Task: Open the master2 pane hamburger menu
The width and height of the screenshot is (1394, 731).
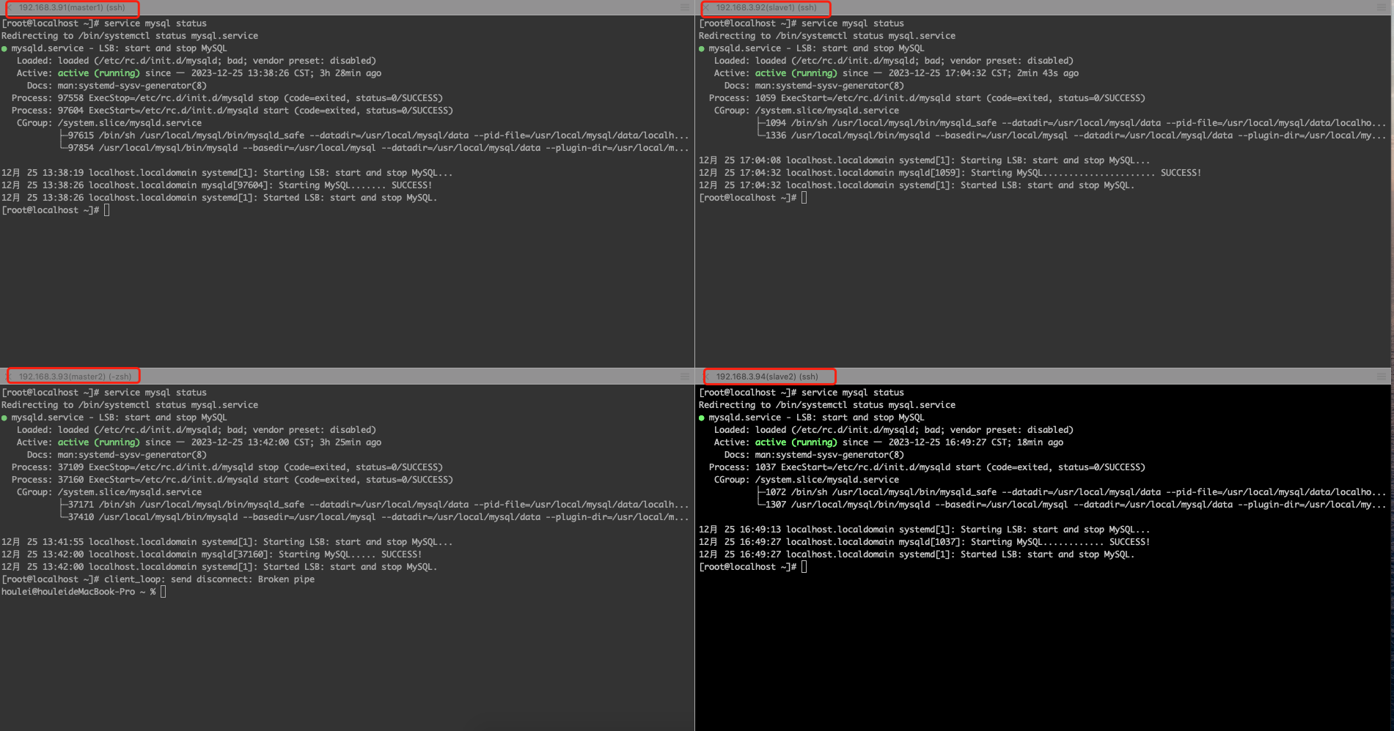Action: point(684,376)
